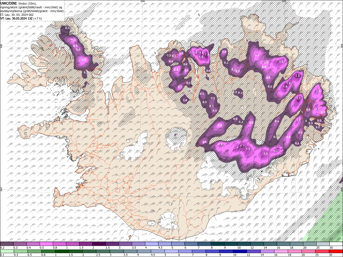Click the 'VT: Lau. 30.03.2024 13Z (+7 h)' line
Image resolution: width=343 pixels, height=257 pixels.
(21, 18)
